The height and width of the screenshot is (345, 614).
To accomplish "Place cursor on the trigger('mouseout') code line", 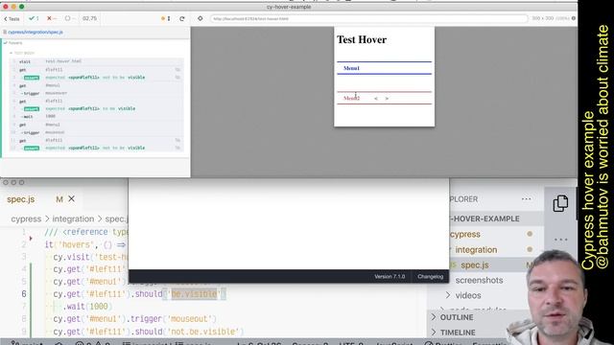I will 134,319.
